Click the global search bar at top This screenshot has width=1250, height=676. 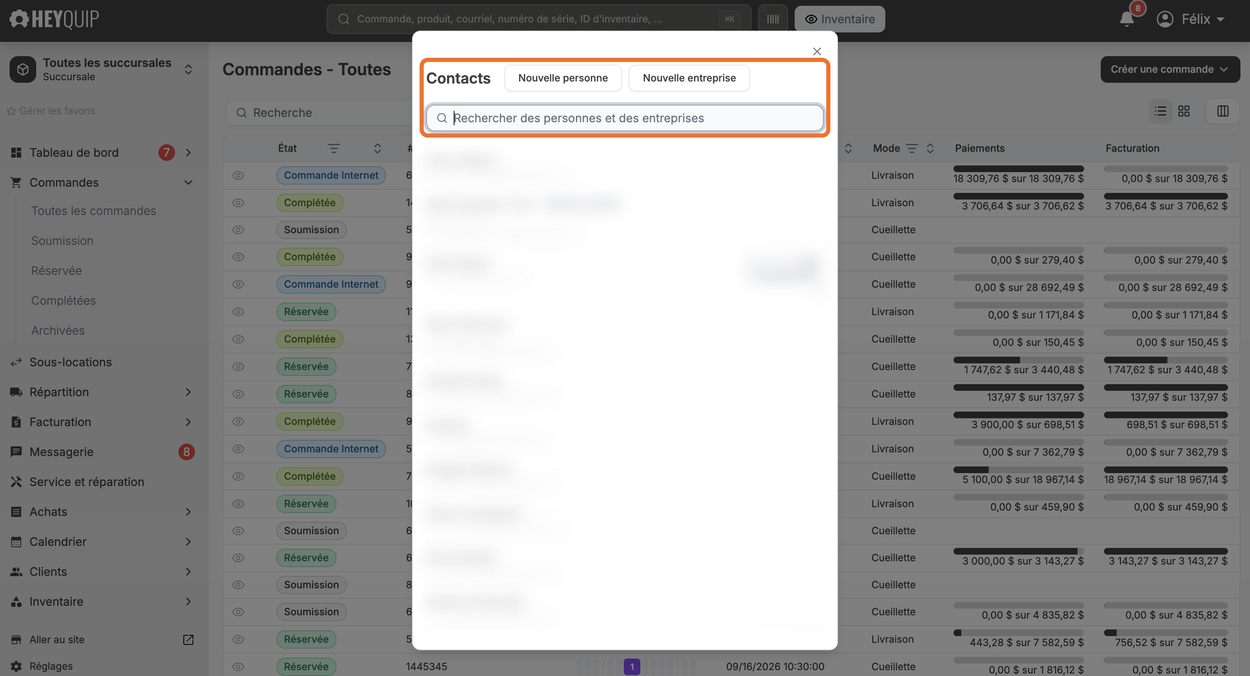pyautogui.click(x=539, y=19)
